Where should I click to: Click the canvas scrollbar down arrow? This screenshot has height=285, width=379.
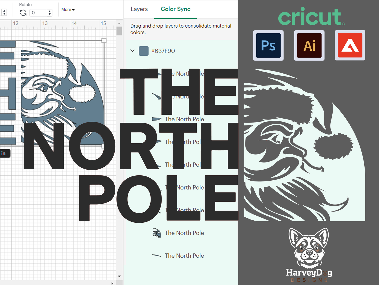coord(119,276)
